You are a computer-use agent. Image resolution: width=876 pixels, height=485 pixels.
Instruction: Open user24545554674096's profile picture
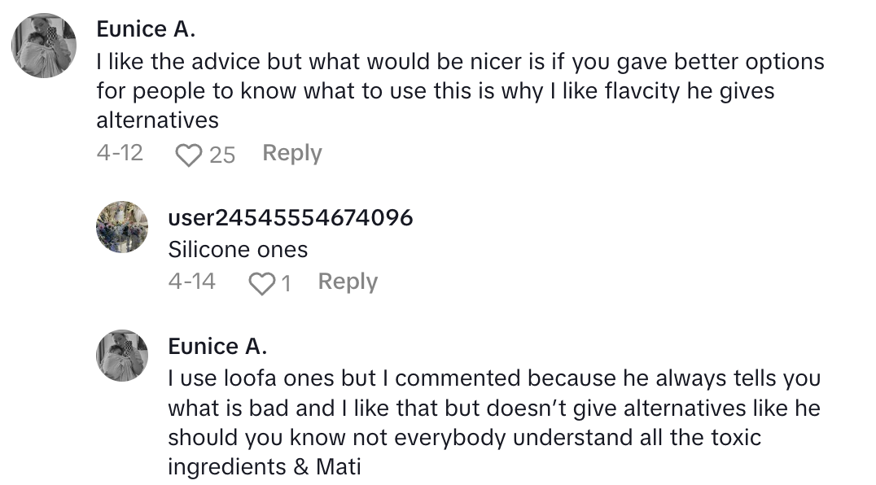click(x=122, y=227)
